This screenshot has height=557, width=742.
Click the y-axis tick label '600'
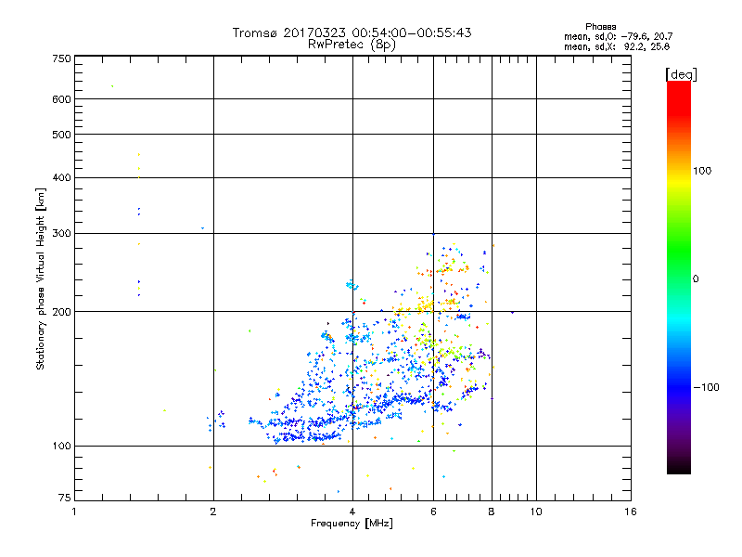61,99
